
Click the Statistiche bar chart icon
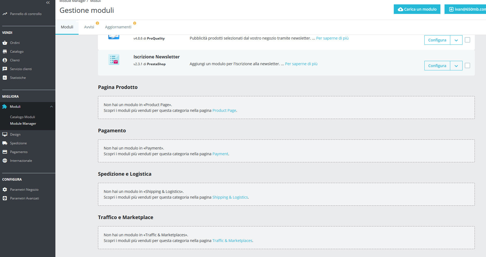pos(5,77)
